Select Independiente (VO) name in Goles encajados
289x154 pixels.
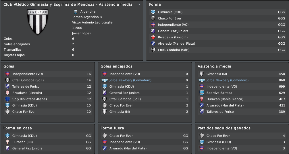(125, 74)
